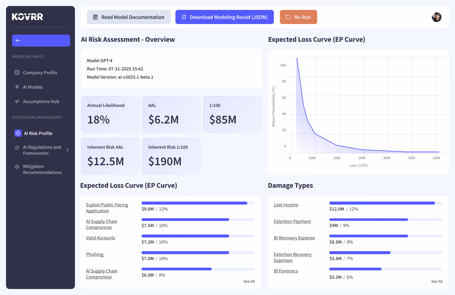Download Modeling Result as JSON
455x295 pixels.
tap(224, 17)
